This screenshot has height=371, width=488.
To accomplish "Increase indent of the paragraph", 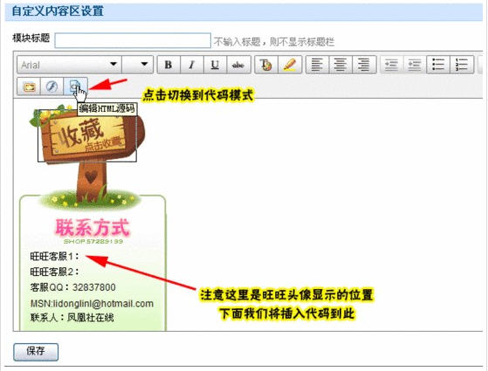I will [392, 65].
